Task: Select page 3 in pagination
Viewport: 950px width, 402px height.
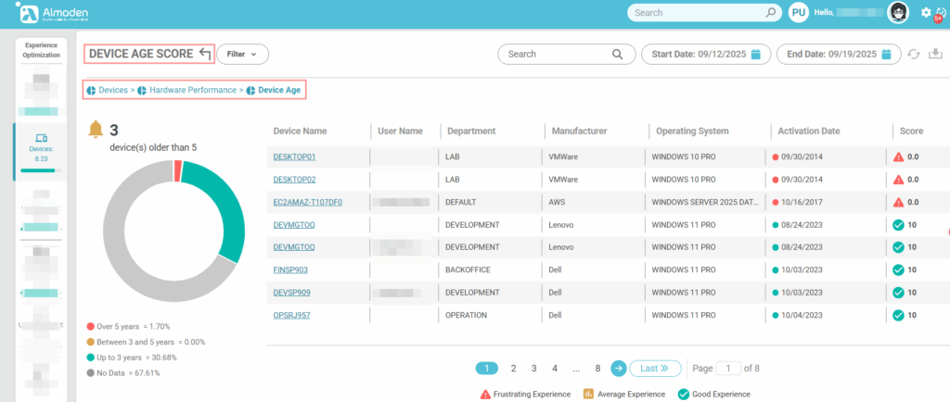Action: click(x=534, y=369)
